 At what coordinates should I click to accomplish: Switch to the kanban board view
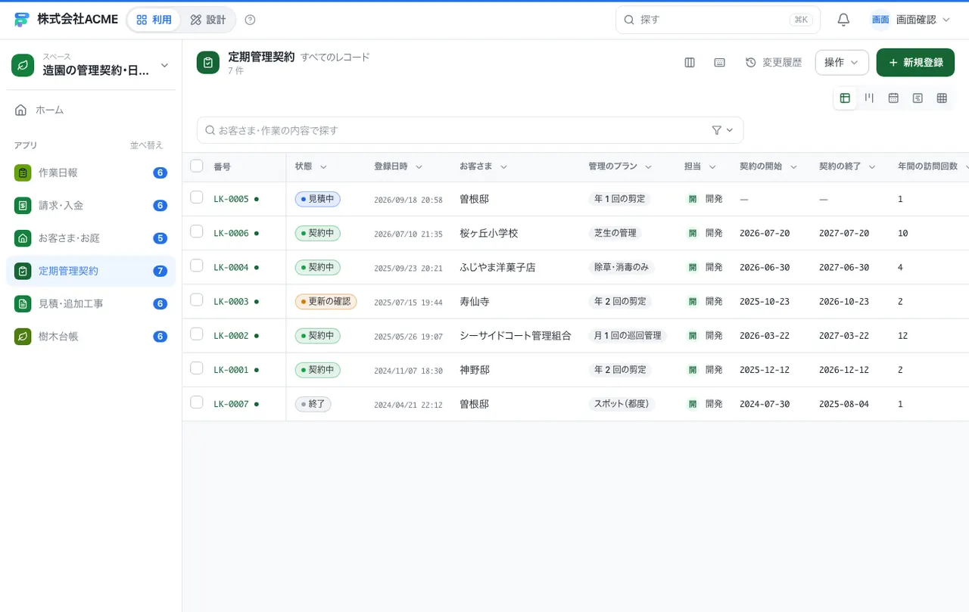coord(869,98)
